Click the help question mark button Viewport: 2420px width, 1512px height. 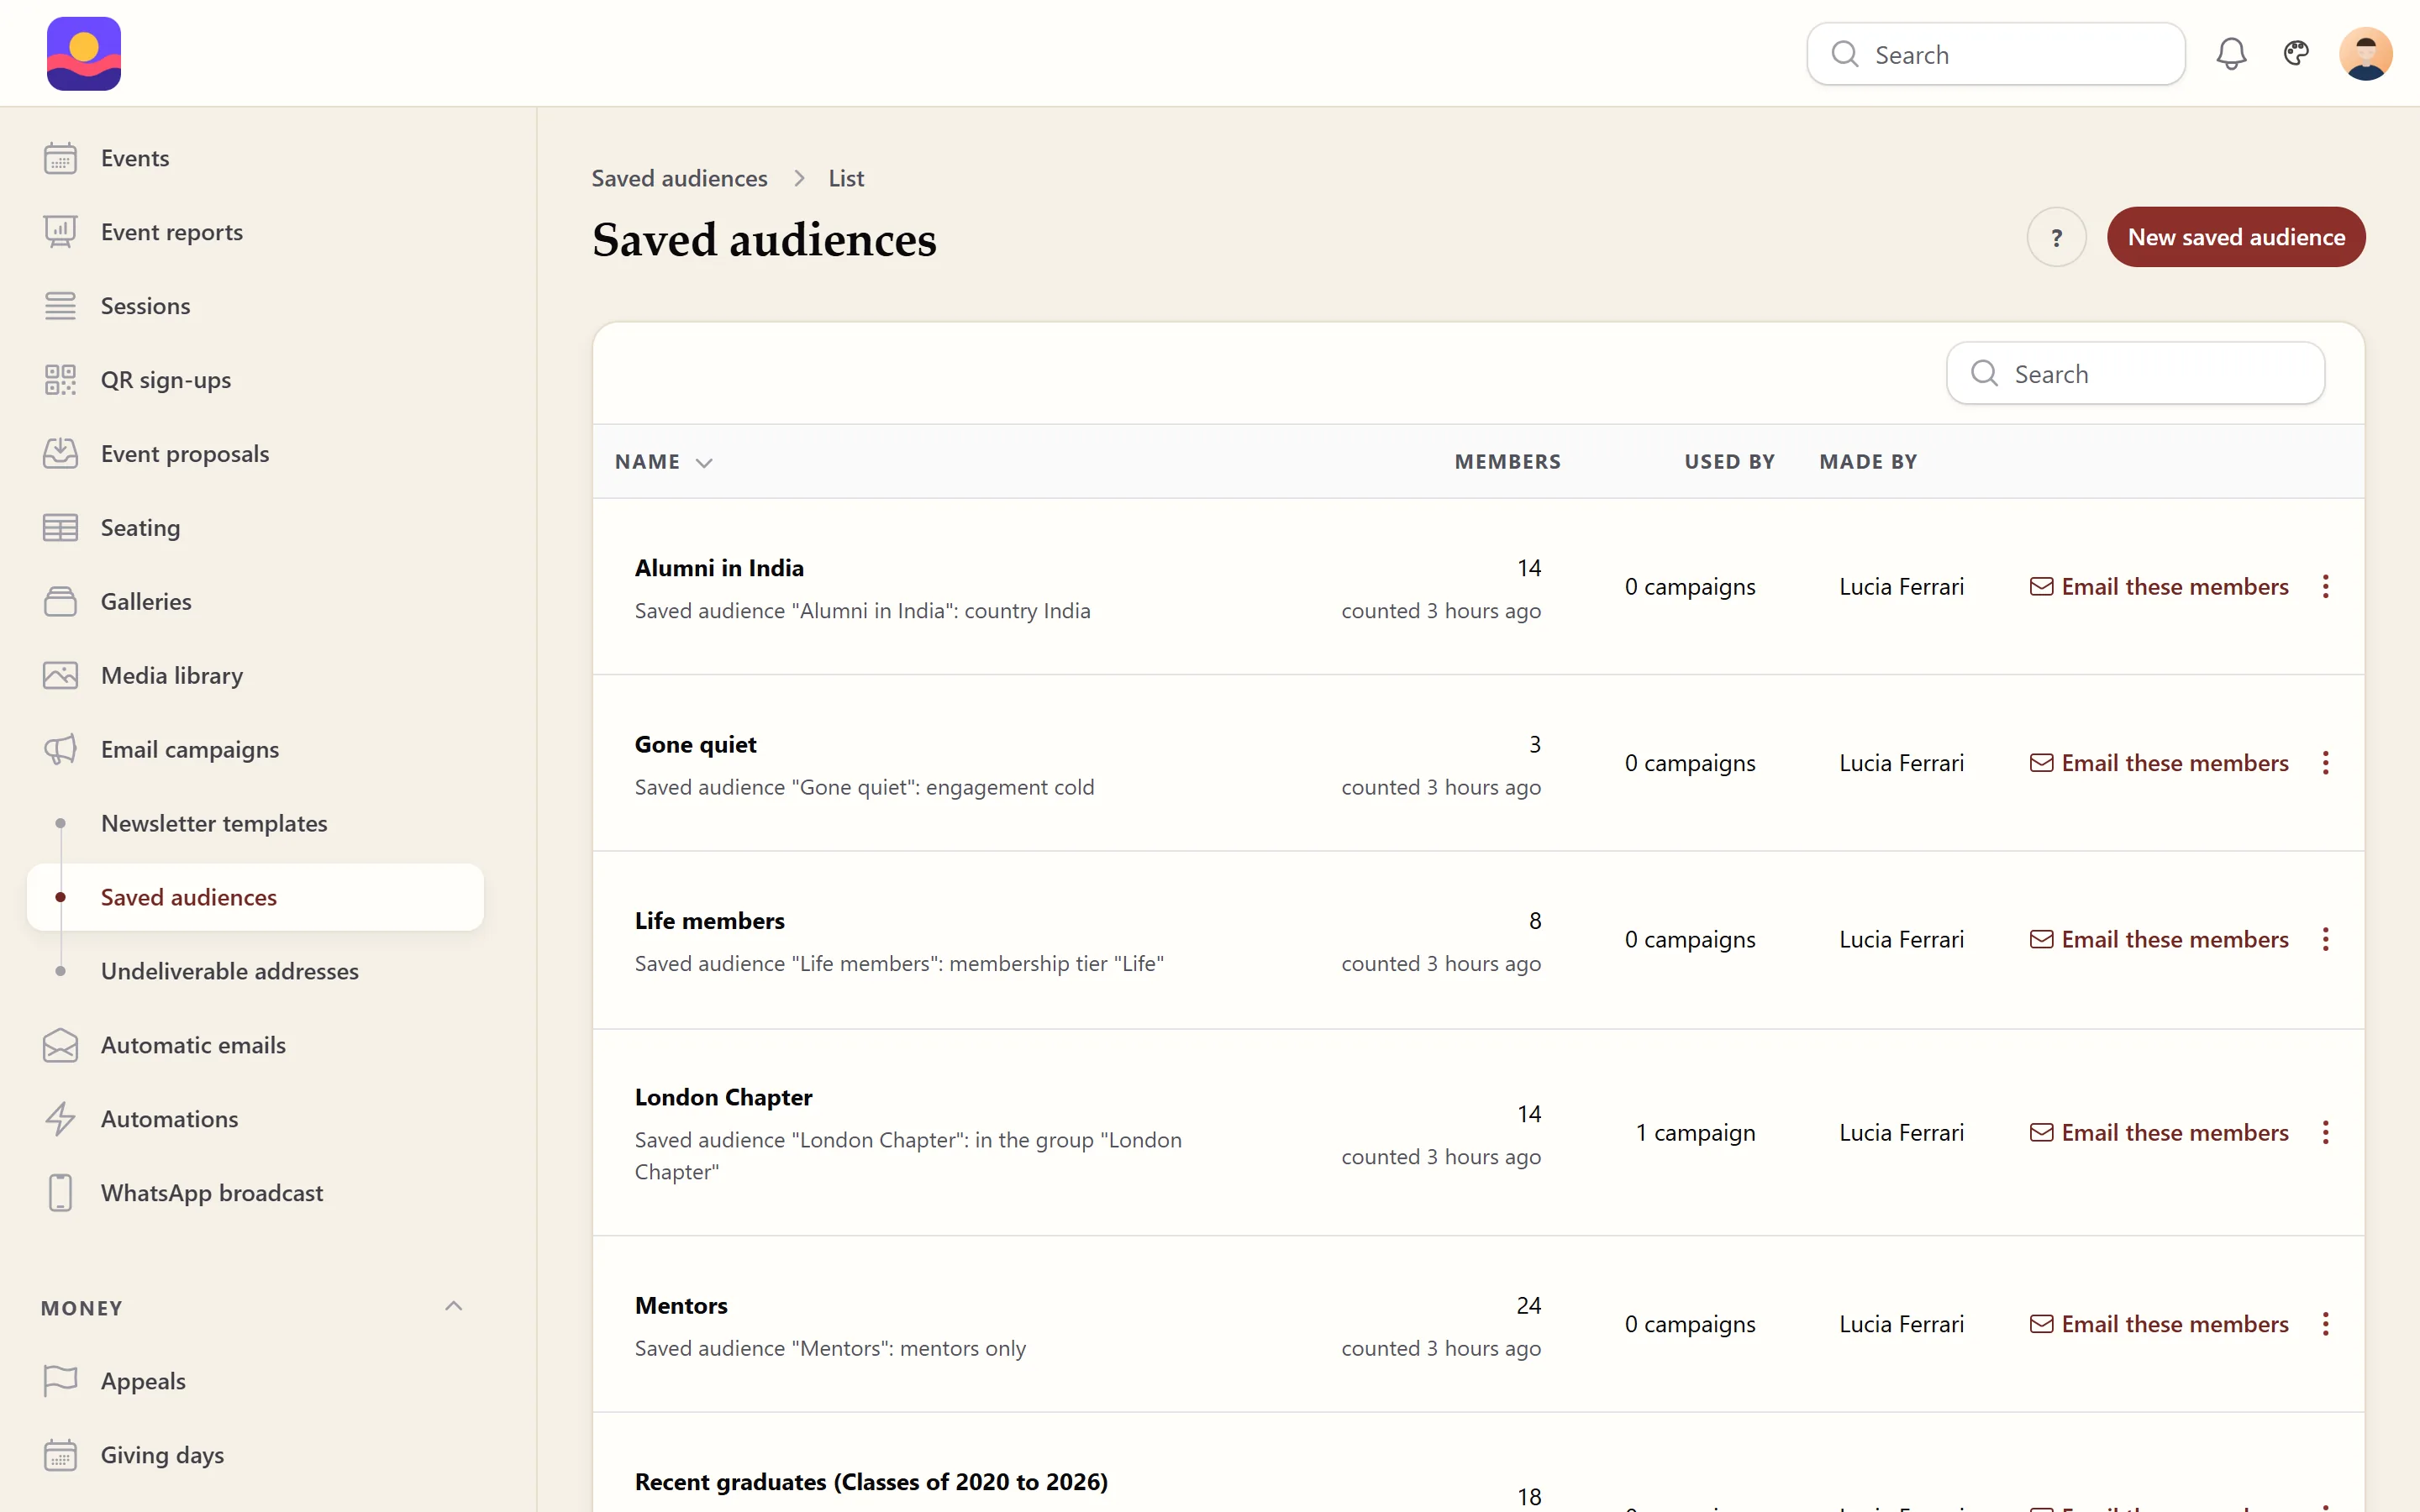2056,237
